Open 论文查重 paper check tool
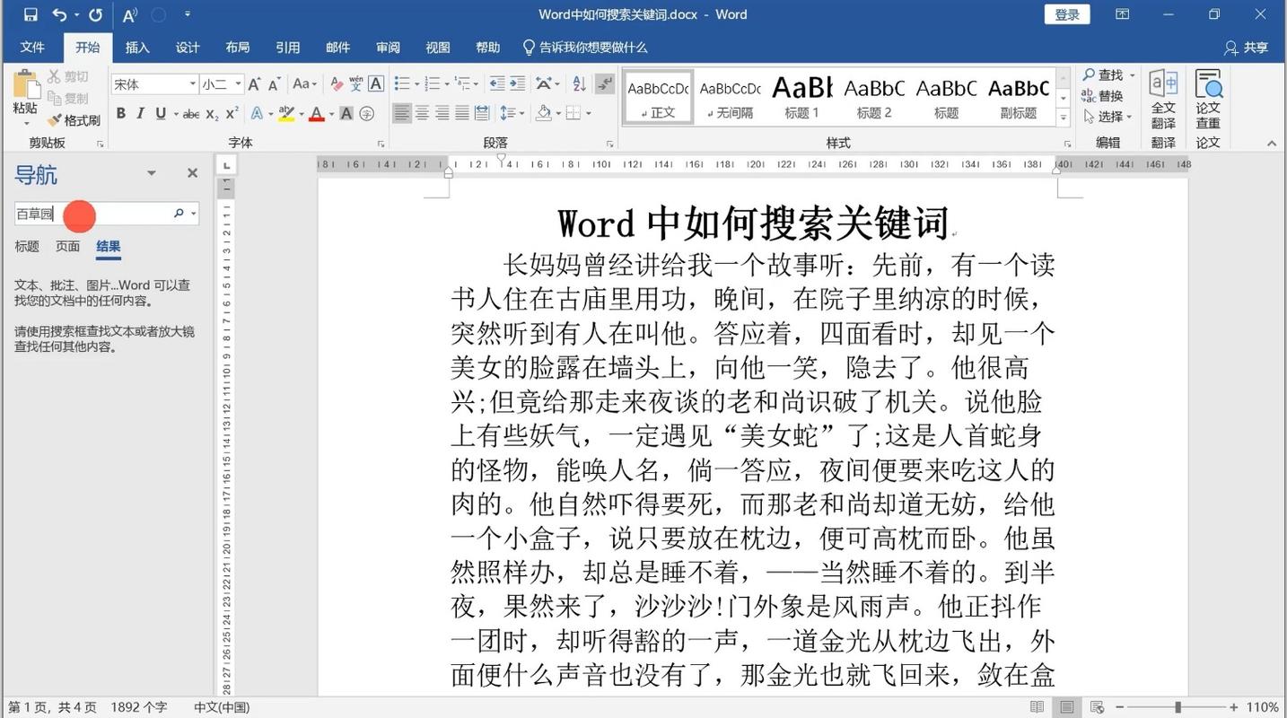 point(1208,99)
